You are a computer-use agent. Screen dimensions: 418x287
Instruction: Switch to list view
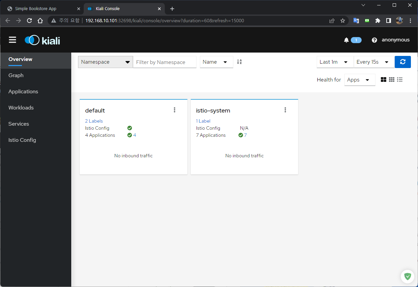[x=400, y=79]
